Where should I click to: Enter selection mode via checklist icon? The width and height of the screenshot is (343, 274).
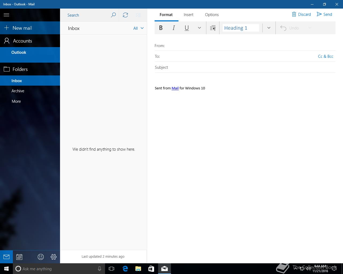138,15
